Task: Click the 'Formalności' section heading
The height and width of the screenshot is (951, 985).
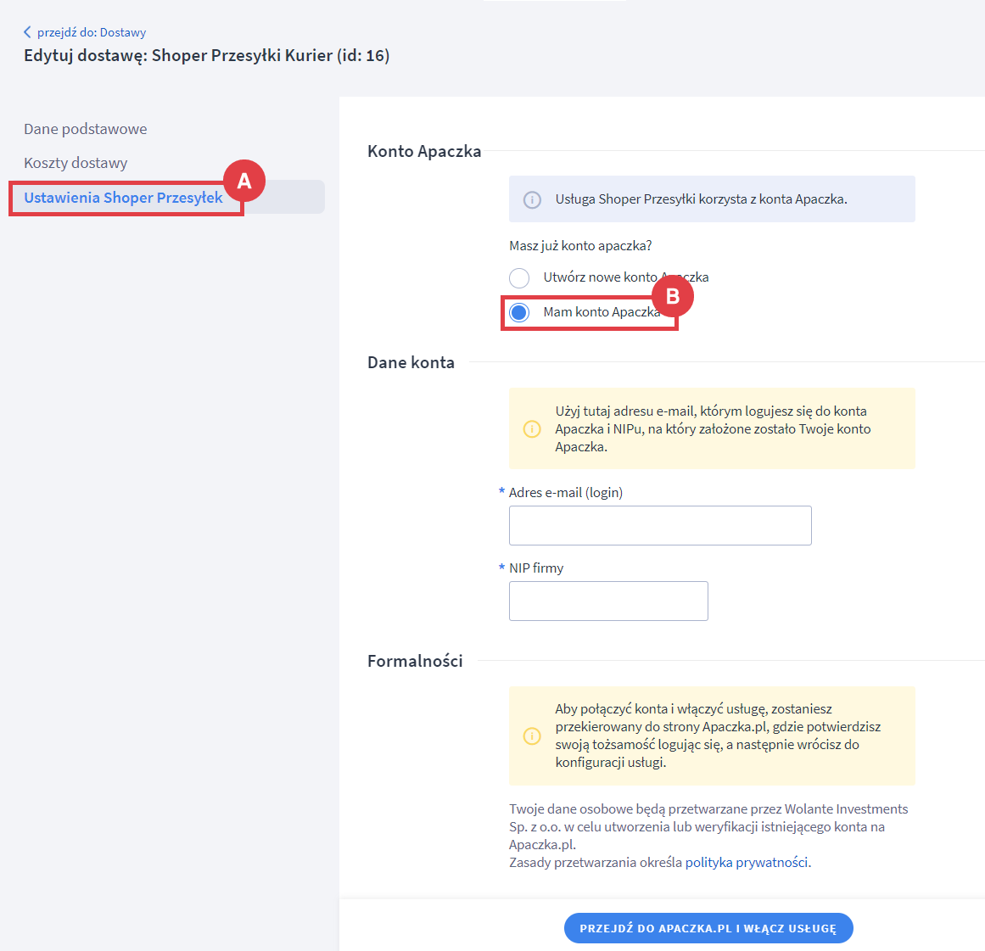Action: 415,661
